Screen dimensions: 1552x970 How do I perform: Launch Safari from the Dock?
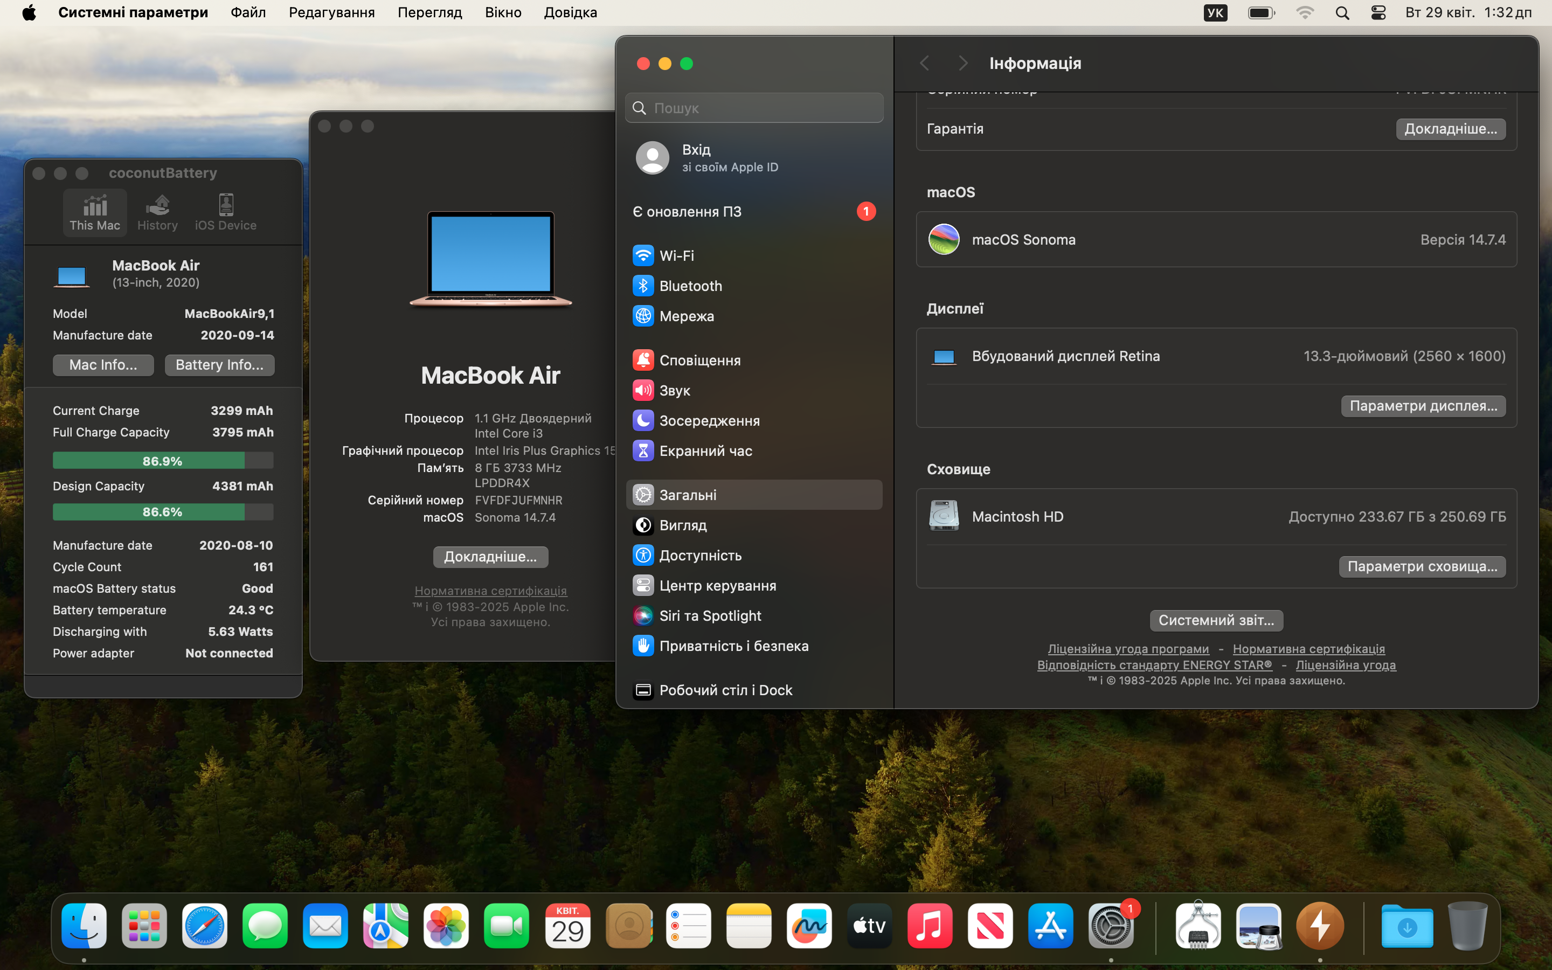tap(205, 926)
